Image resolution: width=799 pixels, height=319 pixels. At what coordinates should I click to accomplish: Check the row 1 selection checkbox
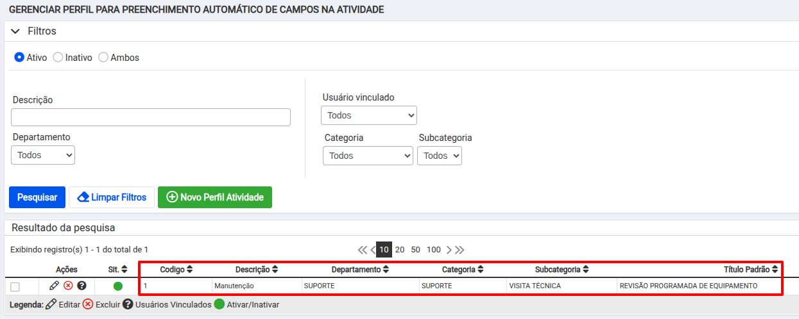click(x=15, y=286)
